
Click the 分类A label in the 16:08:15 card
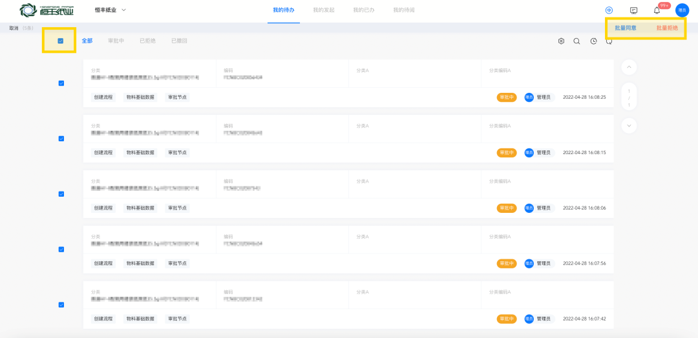click(363, 126)
